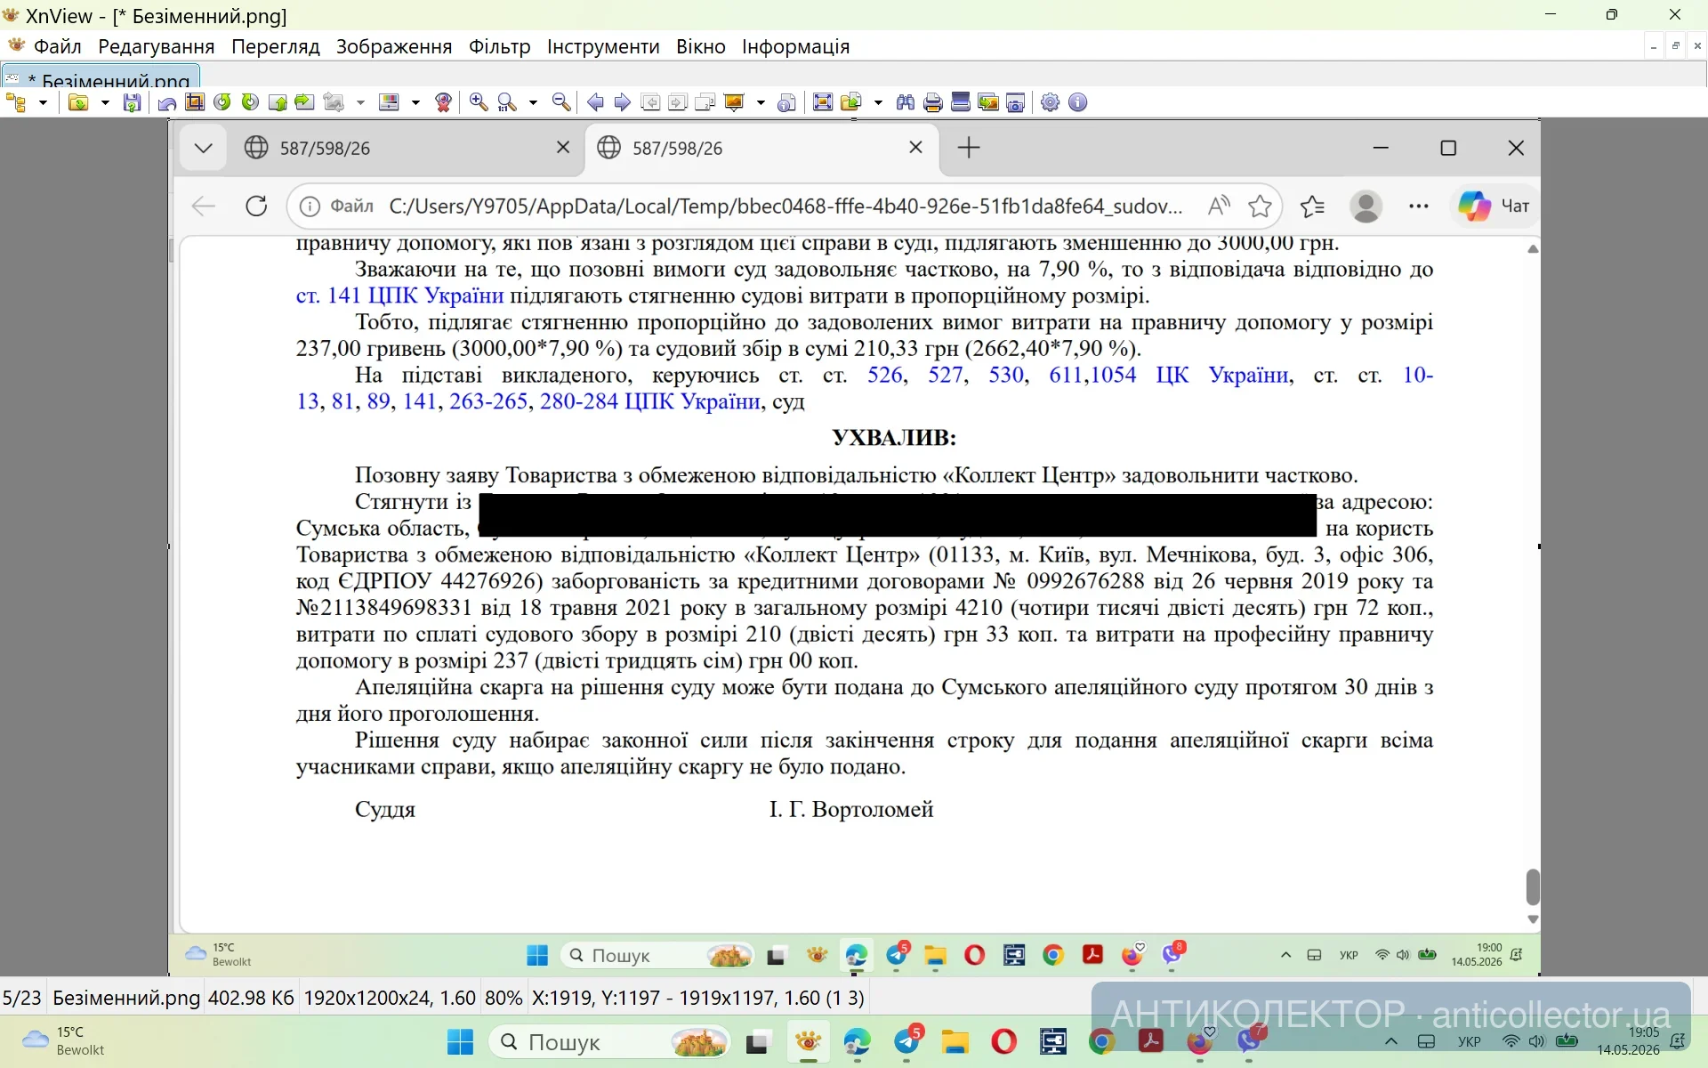Open the weather widget showing 15°C Bewolkt
This screenshot has height=1068, width=1708.
pos(64,1040)
